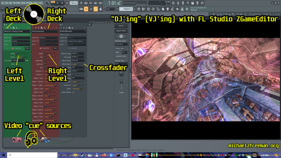
Task: Open the PATTERNS menu
Action: point(17,3)
